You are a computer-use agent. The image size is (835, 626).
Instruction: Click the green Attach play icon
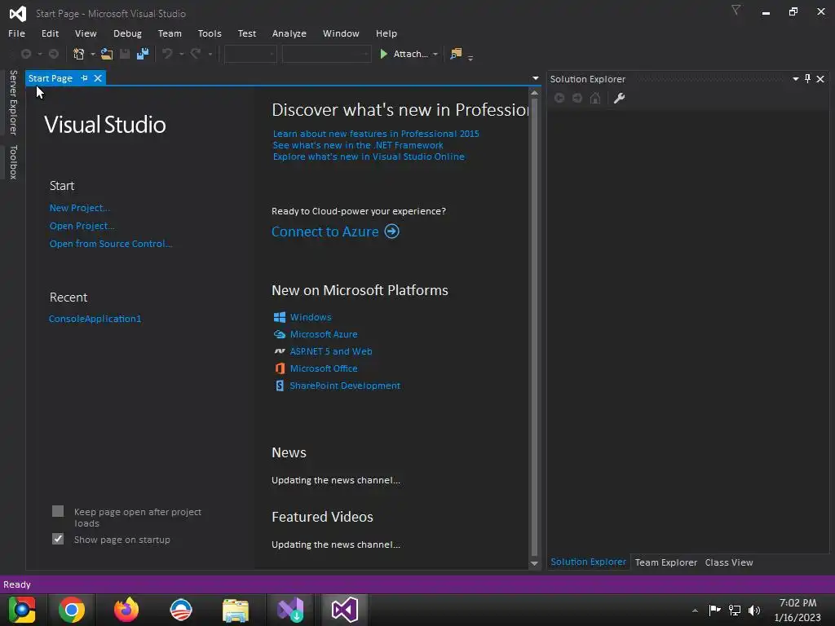(383, 54)
